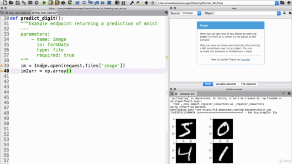
Task: Click line number 41 in the editor
Action: (x=6, y=76)
